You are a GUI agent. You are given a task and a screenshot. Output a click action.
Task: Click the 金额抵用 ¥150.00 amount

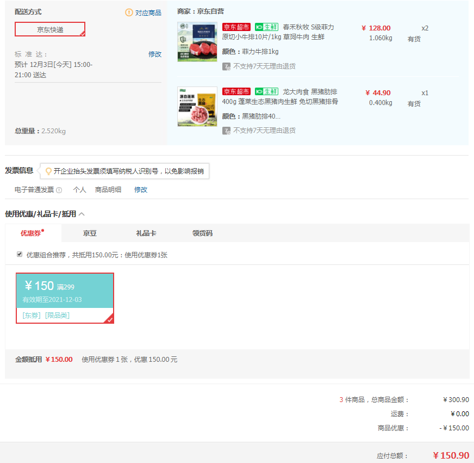(x=59, y=360)
